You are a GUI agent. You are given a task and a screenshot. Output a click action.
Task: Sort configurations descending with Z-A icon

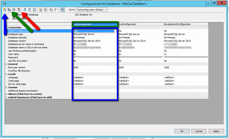(30, 10)
